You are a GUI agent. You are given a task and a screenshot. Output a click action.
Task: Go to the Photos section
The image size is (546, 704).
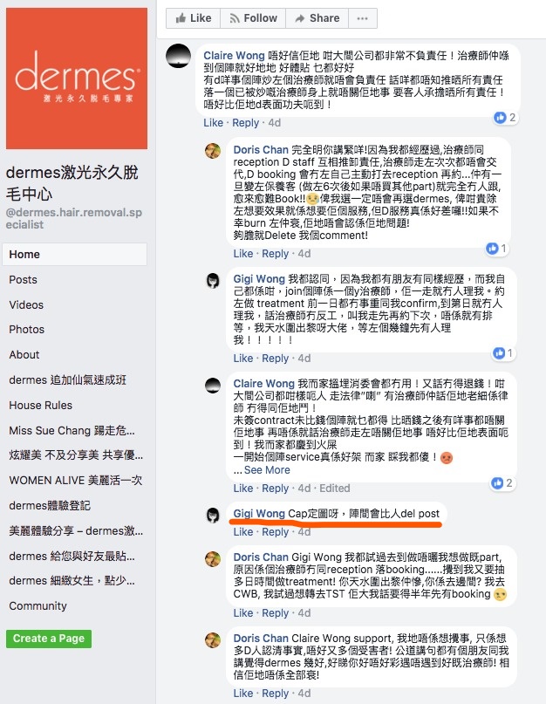(x=26, y=329)
